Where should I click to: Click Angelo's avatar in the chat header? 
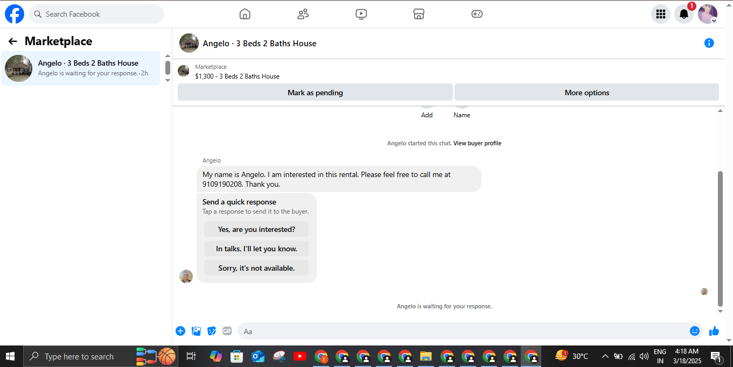pyautogui.click(x=189, y=43)
